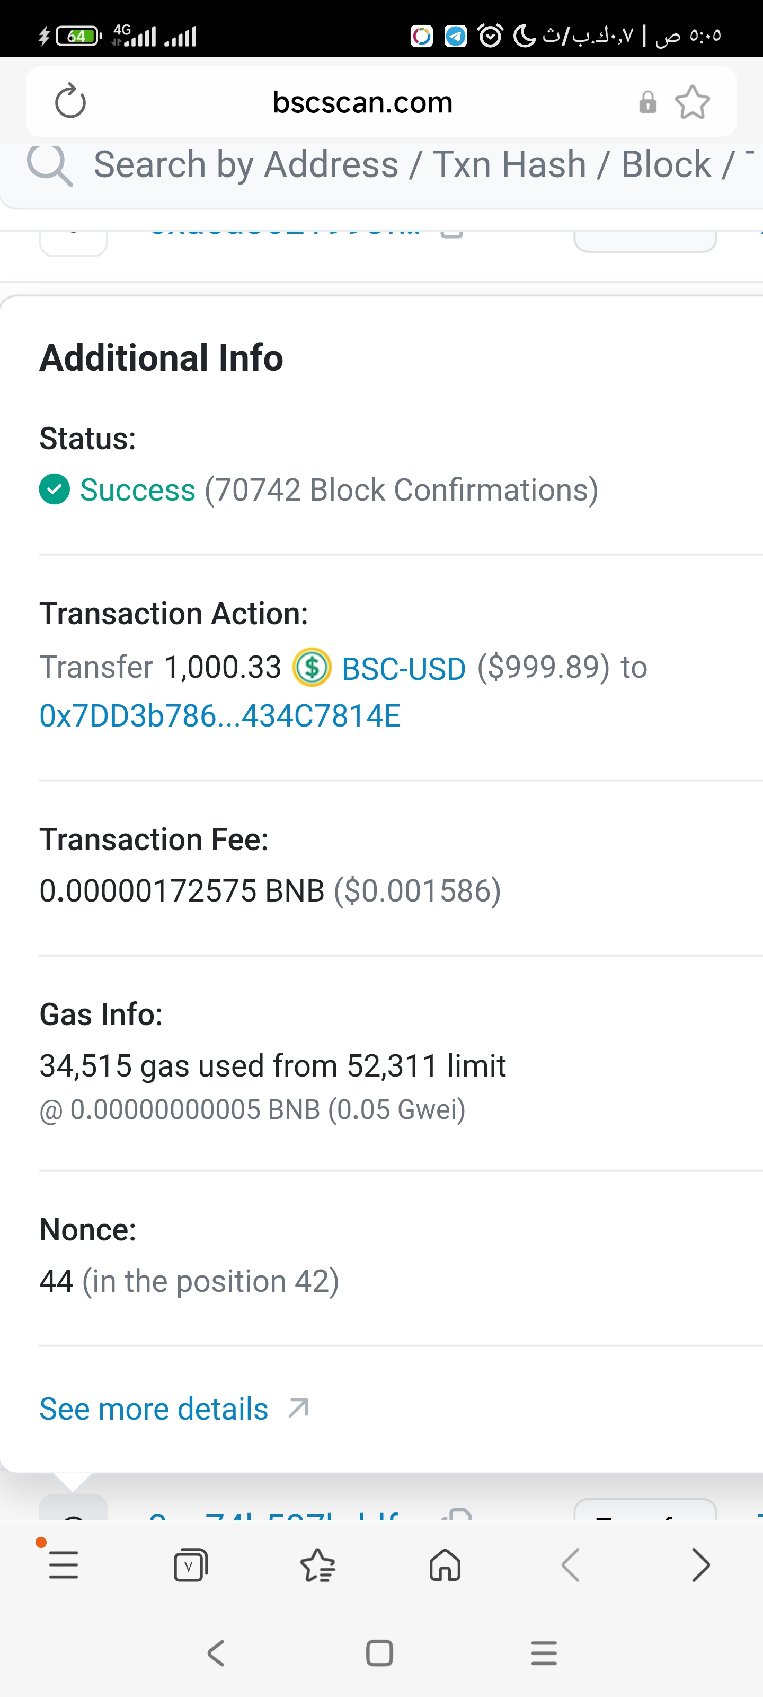Viewport: 763px width, 1697px height.
Task: Open See more details link
Action: (x=154, y=1409)
